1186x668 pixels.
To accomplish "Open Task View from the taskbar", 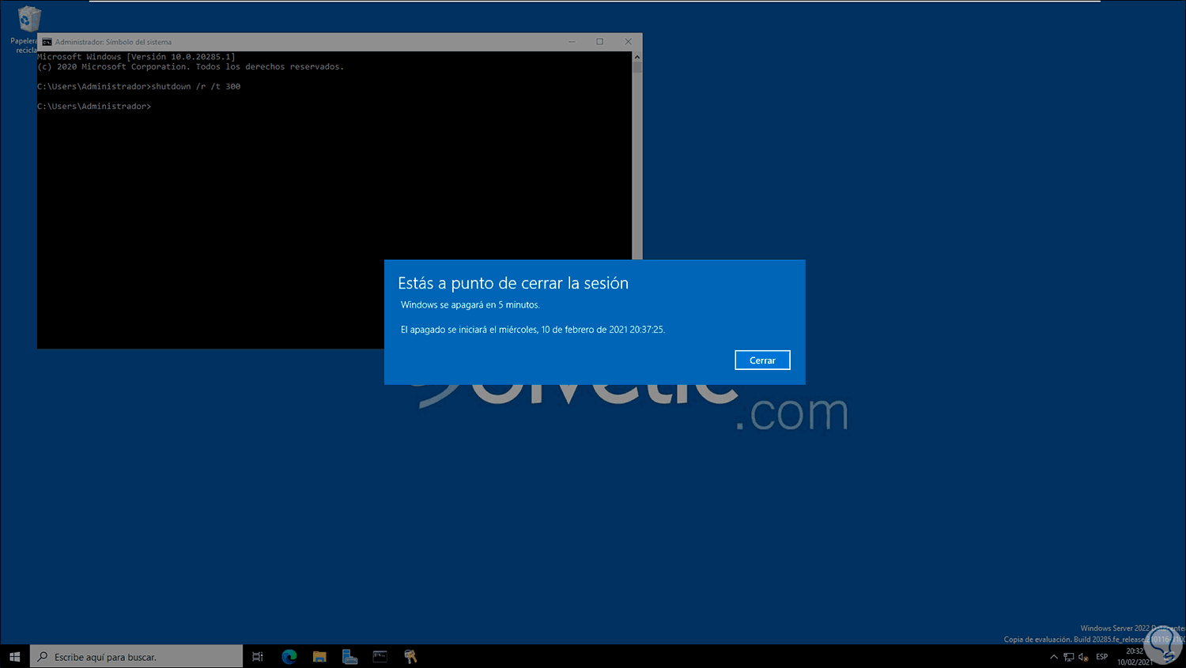I will (x=257, y=656).
